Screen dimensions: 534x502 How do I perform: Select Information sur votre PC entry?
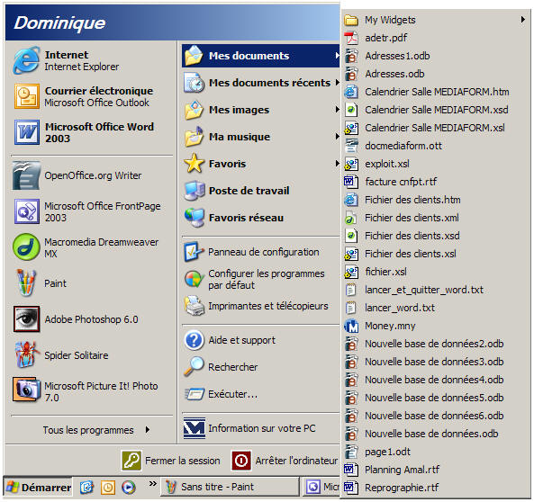click(x=261, y=428)
